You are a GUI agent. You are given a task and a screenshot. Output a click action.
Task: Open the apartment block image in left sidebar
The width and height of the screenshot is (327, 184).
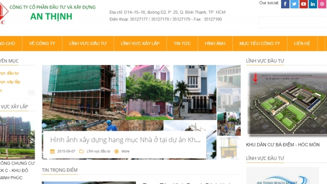(17, 138)
